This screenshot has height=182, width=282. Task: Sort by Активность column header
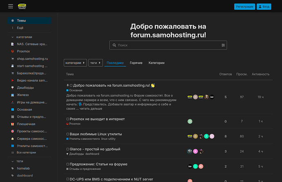(260, 74)
